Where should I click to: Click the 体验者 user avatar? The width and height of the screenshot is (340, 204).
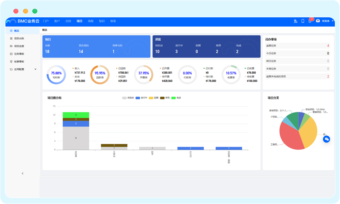(318, 21)
